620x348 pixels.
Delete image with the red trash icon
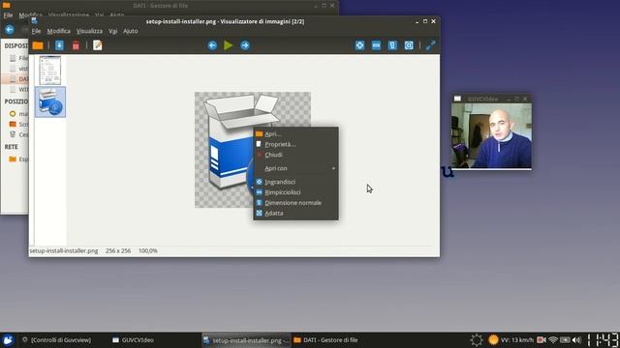76,45
